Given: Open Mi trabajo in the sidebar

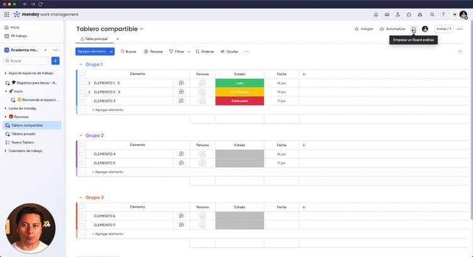Looking at the screenshot, I should pyautogui.click(x=18, y=36).
